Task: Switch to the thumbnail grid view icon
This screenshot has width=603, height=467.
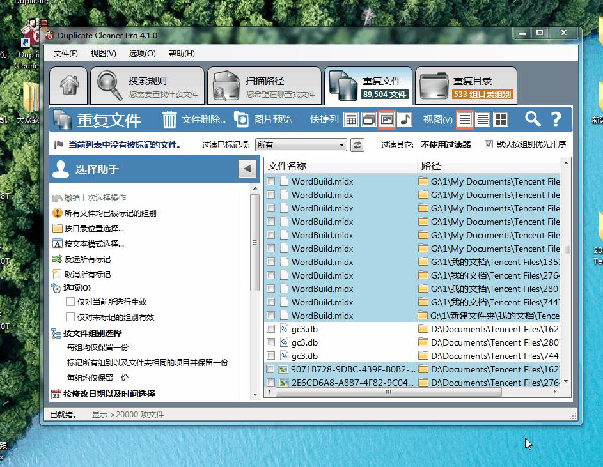Action: (x=501, y=120)
